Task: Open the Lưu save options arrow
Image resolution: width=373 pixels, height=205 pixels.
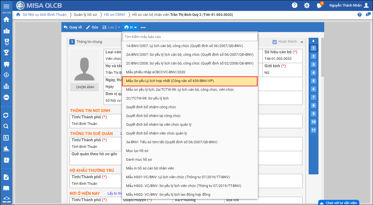Action: click(119, 27)
